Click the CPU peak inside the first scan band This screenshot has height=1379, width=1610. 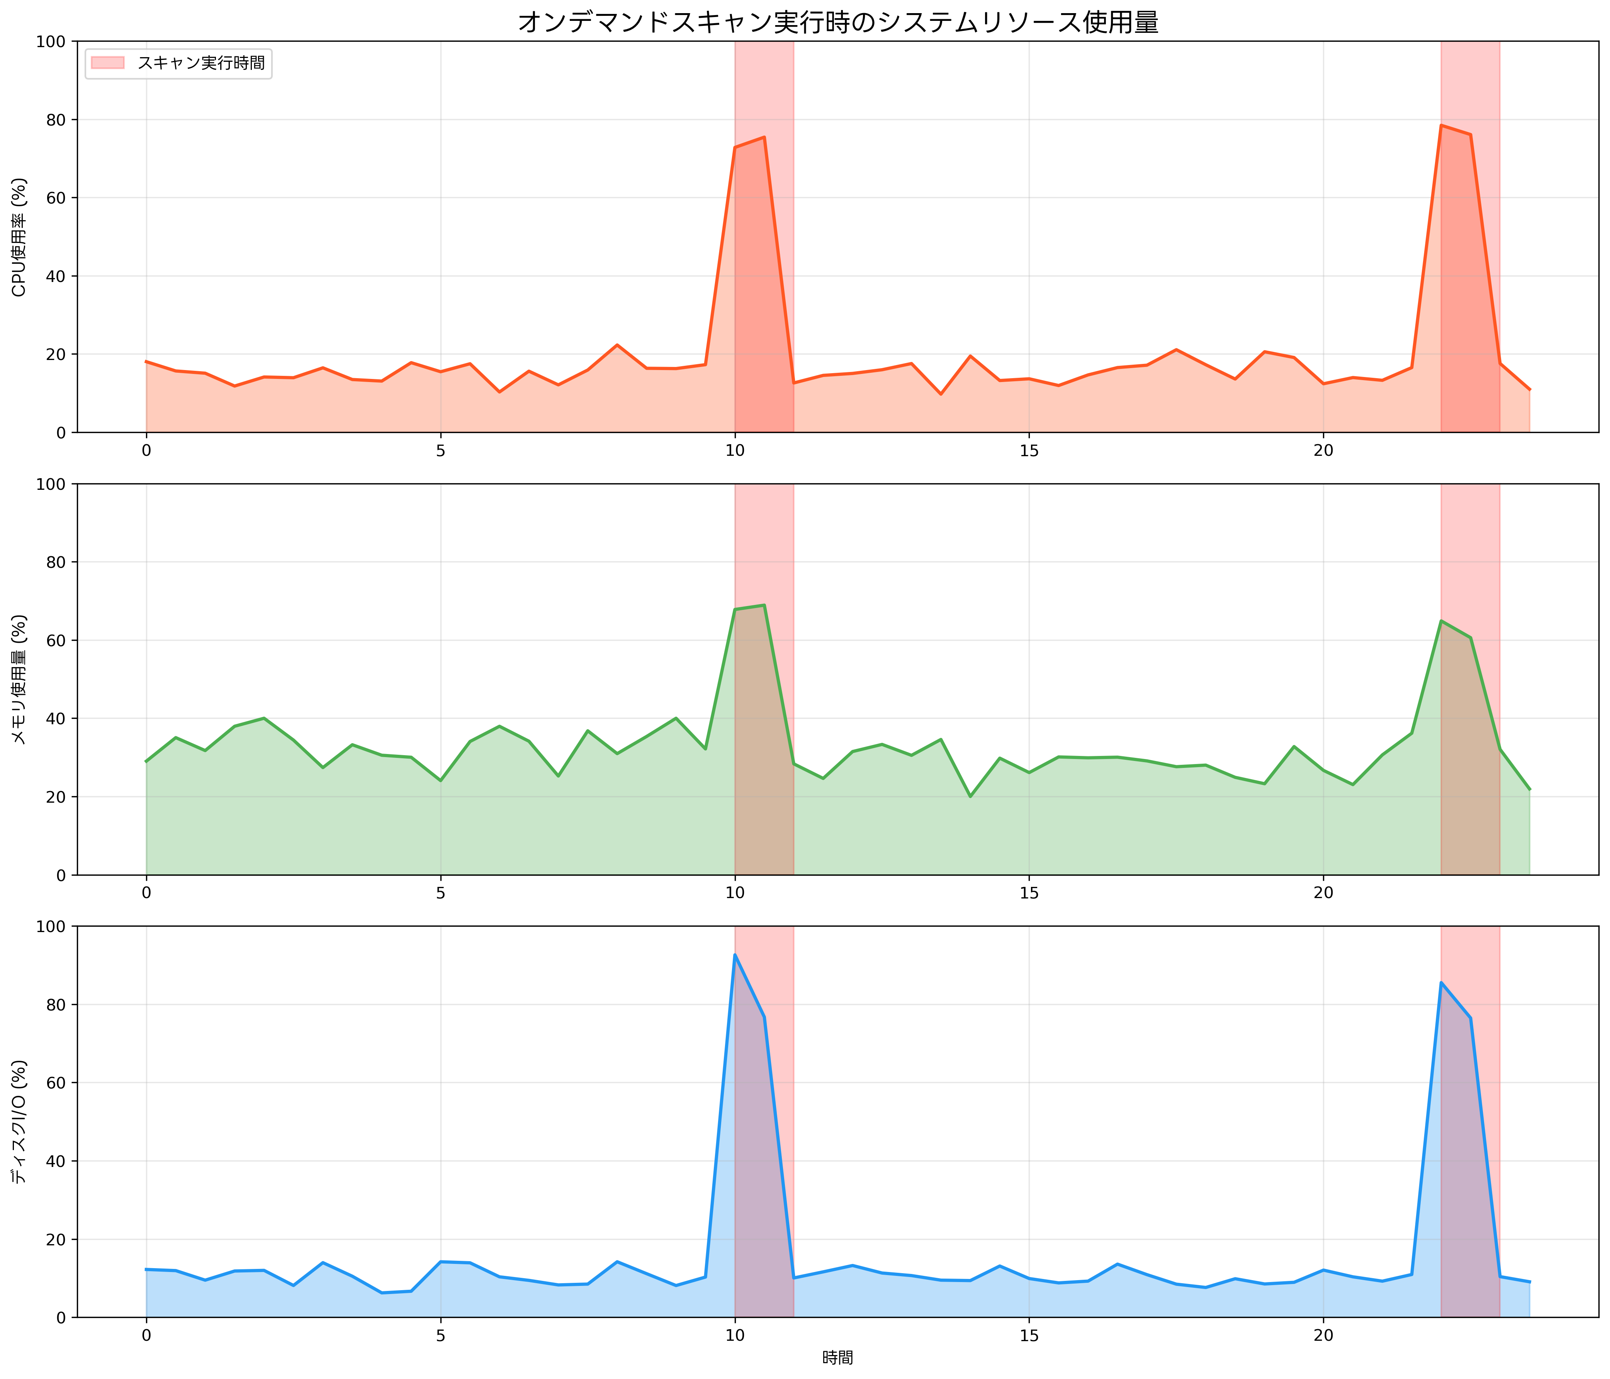point(764,138)
